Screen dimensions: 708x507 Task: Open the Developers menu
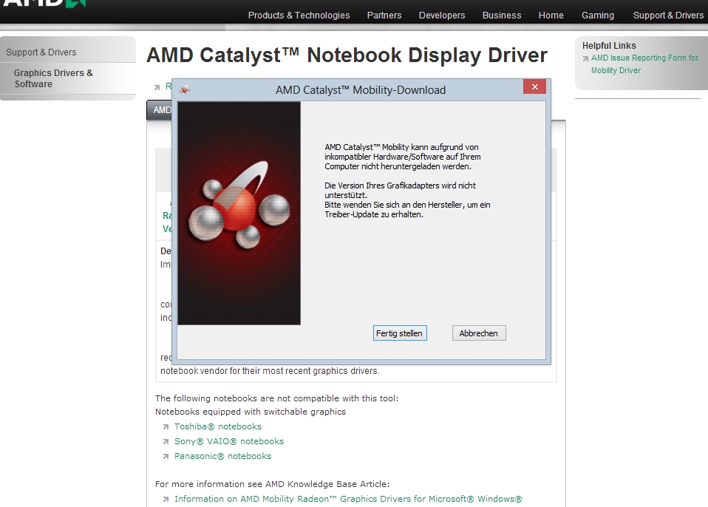pyautogui.click(x=442, y=16)
